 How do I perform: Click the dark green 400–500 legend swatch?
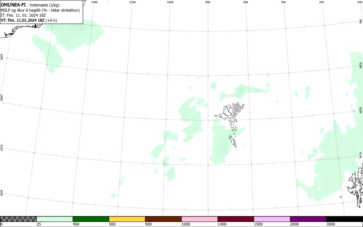point(91,219)
